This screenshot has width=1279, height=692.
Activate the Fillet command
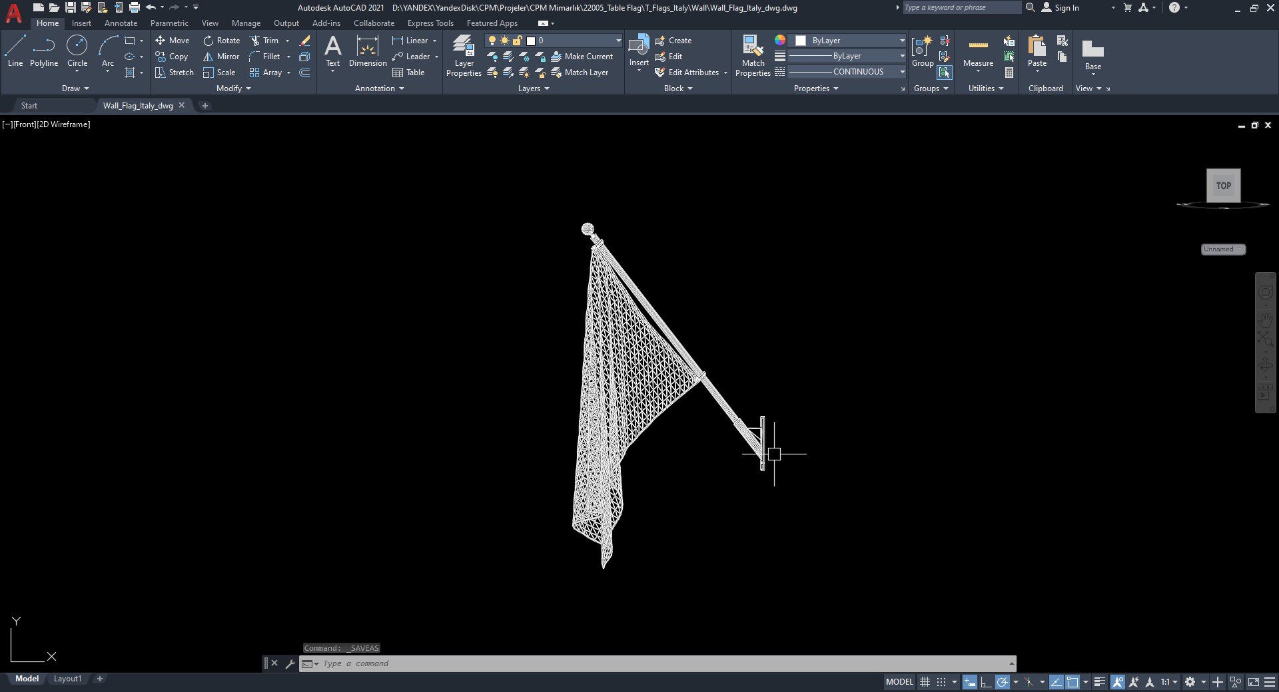pos(264,57)
